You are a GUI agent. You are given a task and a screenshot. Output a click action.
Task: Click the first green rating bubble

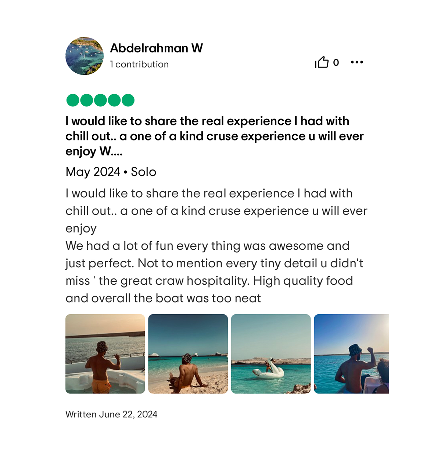pos(73,100)
